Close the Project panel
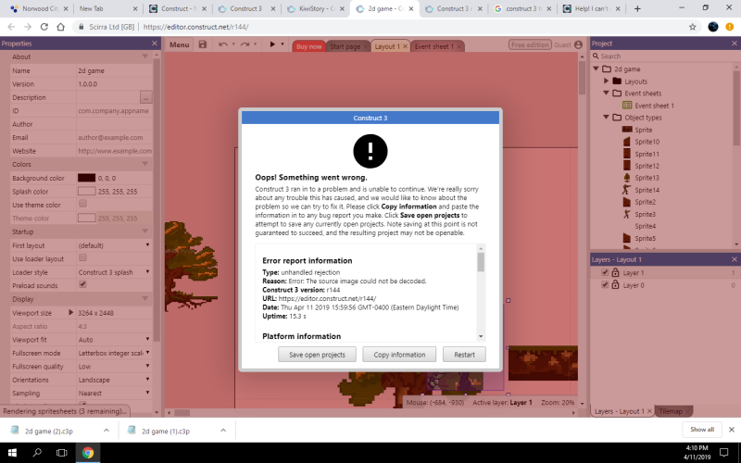Screen dimensions: 741x463 [x=735, y=44]
